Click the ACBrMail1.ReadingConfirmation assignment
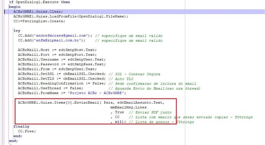Image resolution: width=265 pixels, height=145 pixels. click(x=62, y=83)
